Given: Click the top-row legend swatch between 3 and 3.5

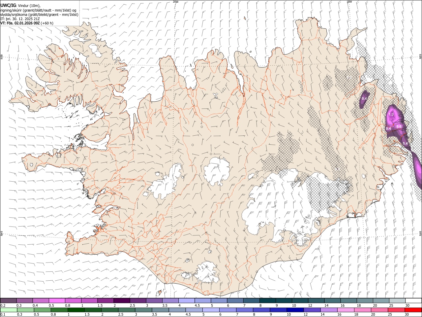Looking at the screenshot, I should coord(154,300).
